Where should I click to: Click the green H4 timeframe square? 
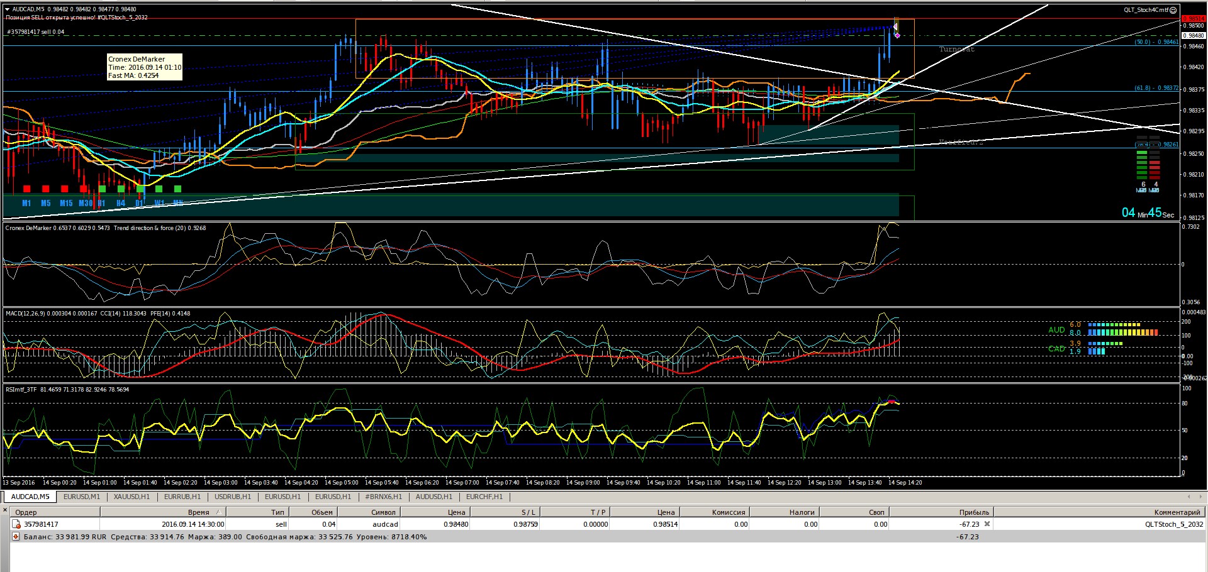tap(121, 189)
